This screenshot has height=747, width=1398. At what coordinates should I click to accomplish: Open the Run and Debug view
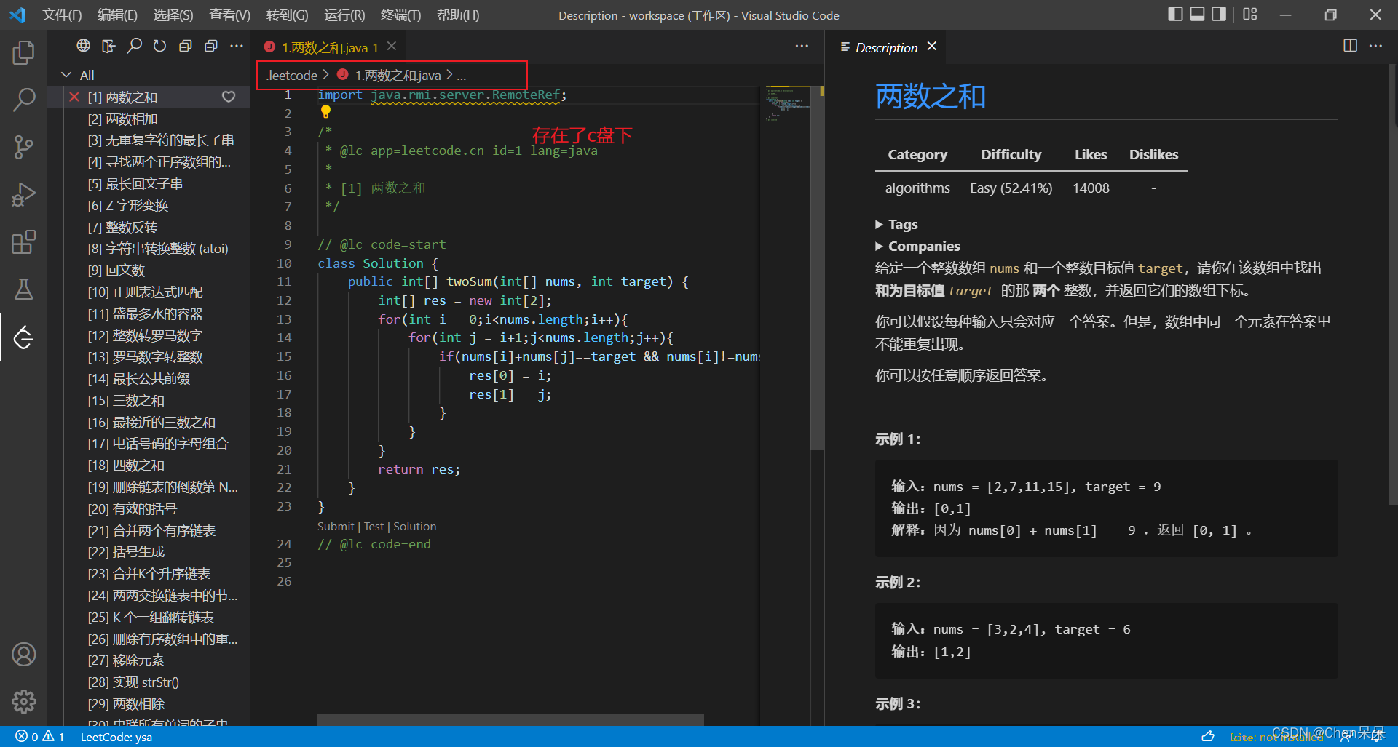tap(23, 195)
